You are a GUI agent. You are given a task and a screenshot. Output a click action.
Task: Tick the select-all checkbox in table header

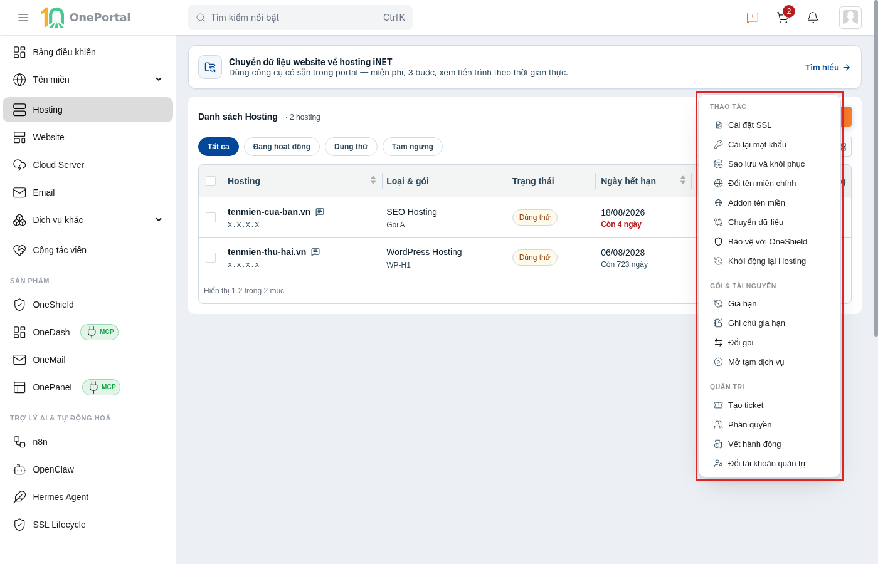pyautogui.click(x=211, y=181)
